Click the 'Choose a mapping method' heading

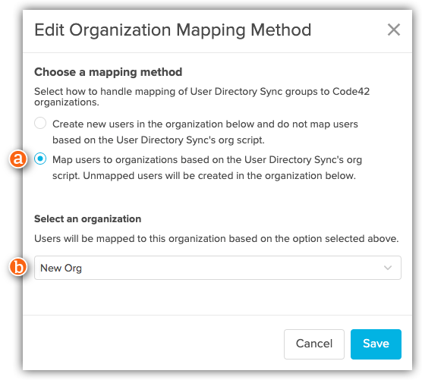(x=109, y=72)
